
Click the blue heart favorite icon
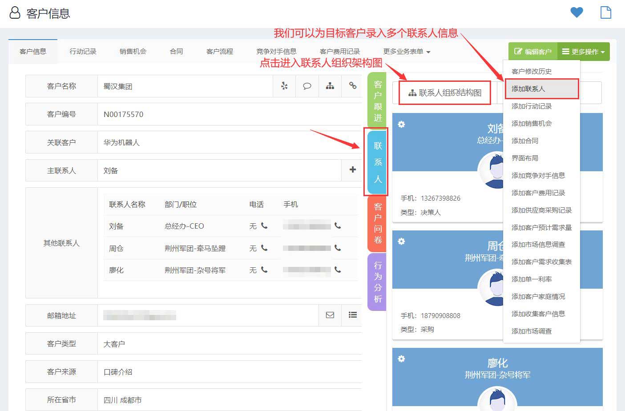tap(577, 12)
